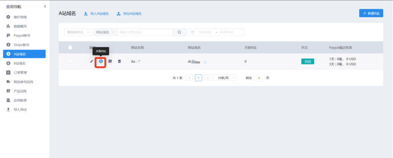The height and width of the screenshot is (158, 393).
Task: Toggle the green 开启 status tag
Action: point(307,61)
